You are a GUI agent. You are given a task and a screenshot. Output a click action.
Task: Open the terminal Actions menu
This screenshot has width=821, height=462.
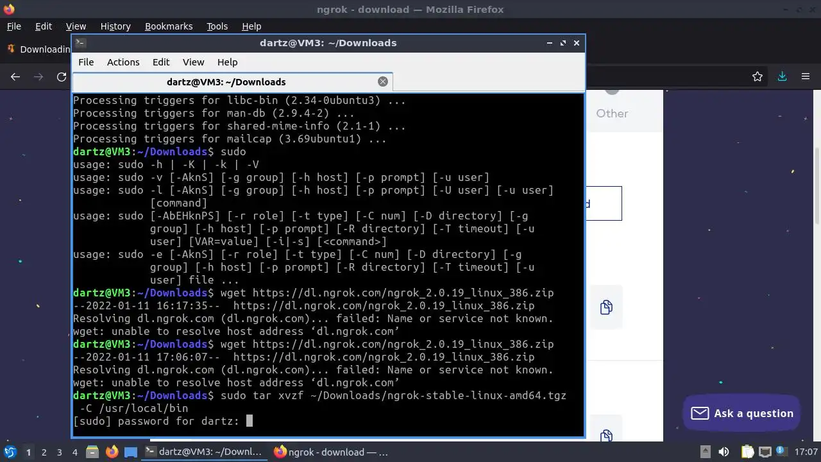(x=123, y=62)
